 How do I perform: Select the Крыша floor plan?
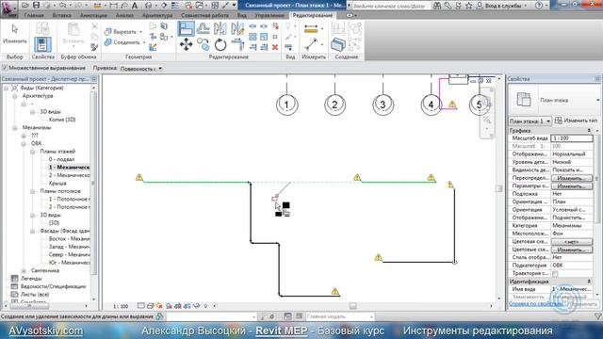tap(57, 184)
